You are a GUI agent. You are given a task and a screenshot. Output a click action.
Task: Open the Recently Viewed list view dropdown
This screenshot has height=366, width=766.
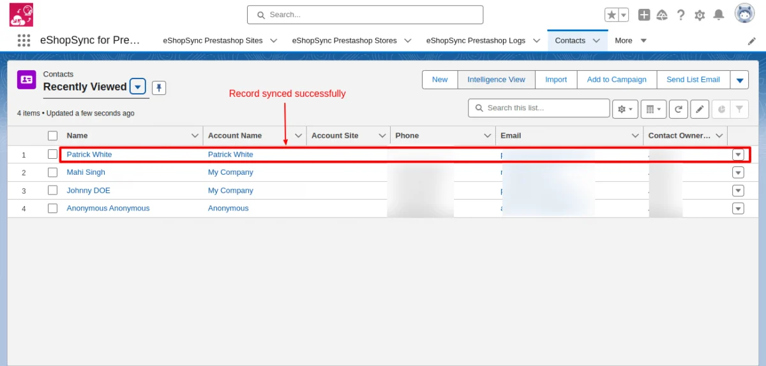tap(138, 87)
